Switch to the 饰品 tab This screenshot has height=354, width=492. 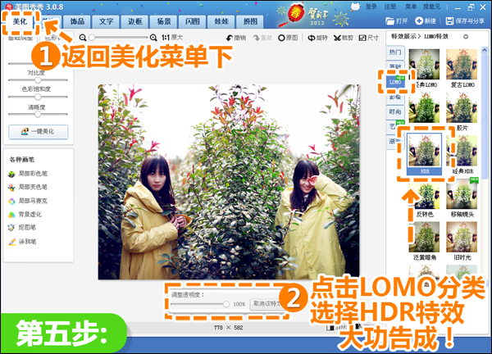click(77, 21)
